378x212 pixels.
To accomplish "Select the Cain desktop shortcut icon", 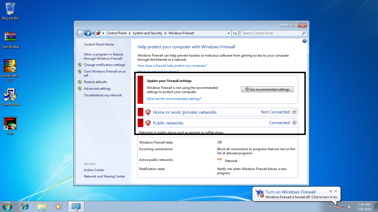I will tap(10, 126).
